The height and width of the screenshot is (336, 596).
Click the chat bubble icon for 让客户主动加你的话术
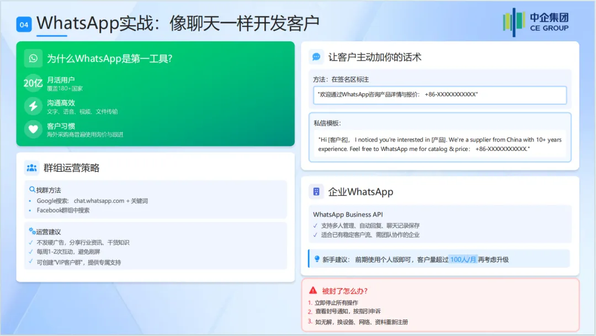(316, 56)
